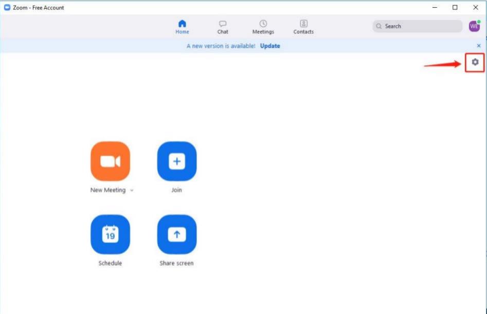Click the search magnifier icon
The image size is (487, 314).
(378, 26)
